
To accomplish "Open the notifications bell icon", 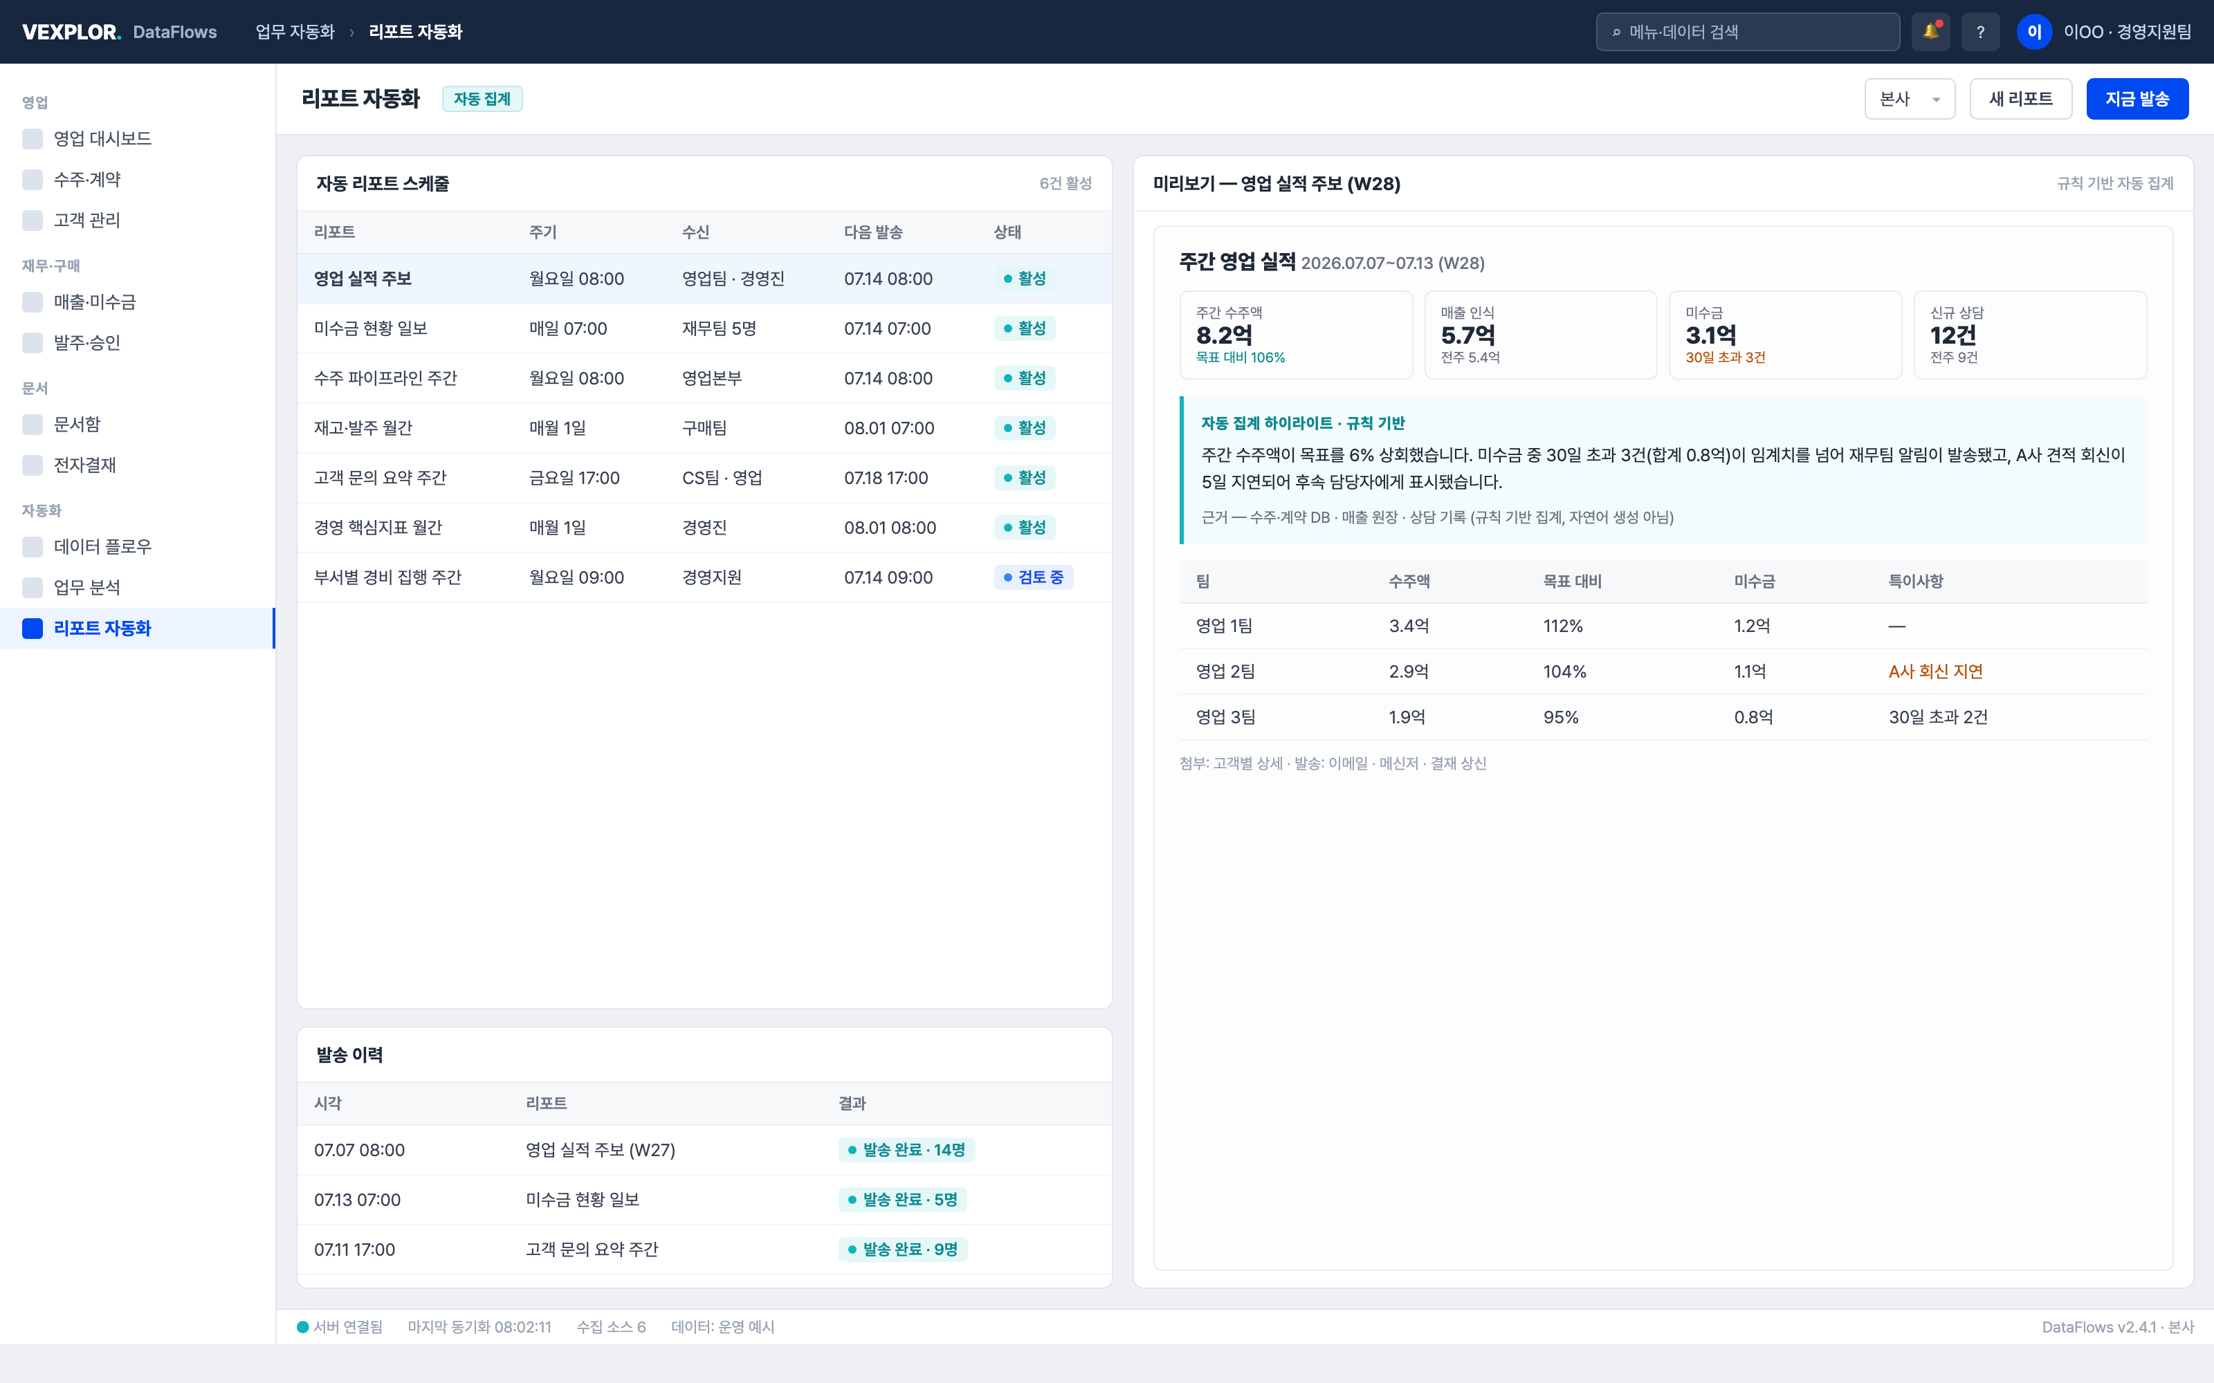I will click(x=1930, y=32).
